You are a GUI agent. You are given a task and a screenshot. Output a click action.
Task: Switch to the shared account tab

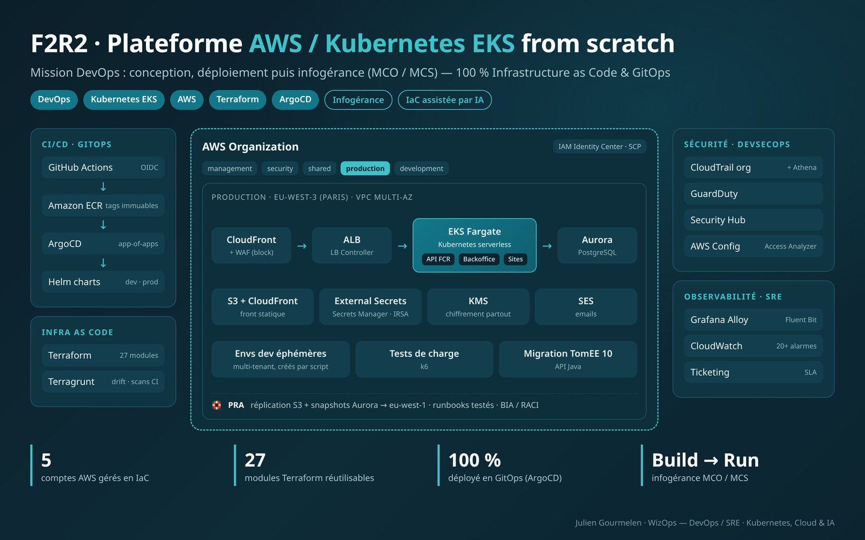point(320,168)
